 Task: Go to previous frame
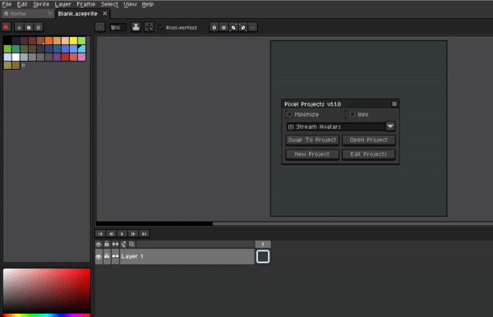111,234
